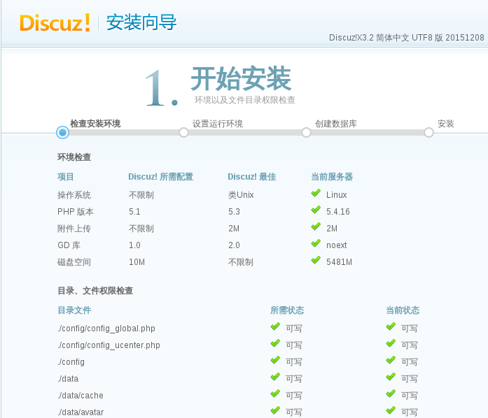Screen dimensions: 488x418
Task: Click required-status checkmark for ./data/avatar row
Action: tap(275, 411)
